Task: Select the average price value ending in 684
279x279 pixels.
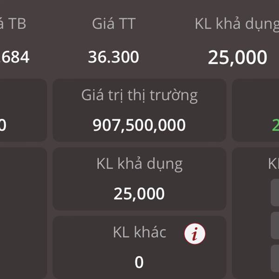Action: tap(14, 57)
